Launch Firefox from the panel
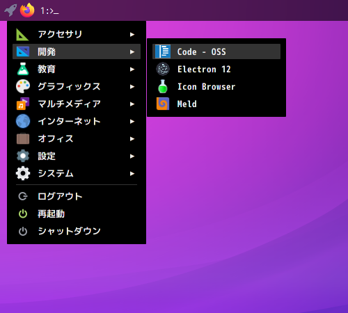Screen dimensions: 348x313 [27, 10]
